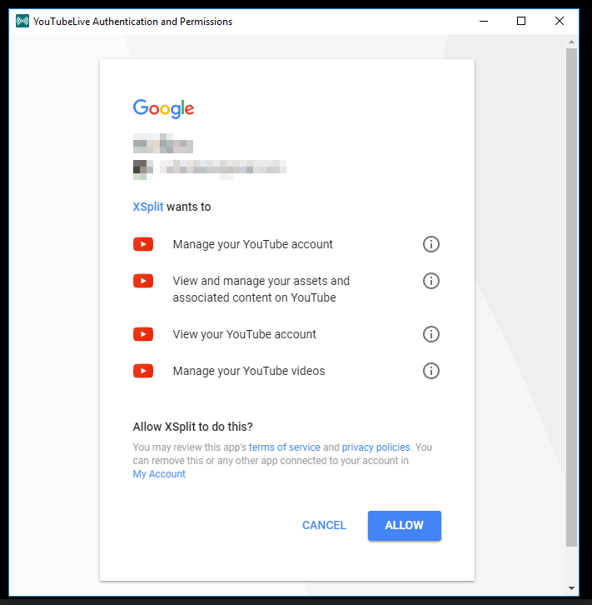Open info icon for Manage your YouTube videos
Viewport: 592px width, 605px height.
click(x=431, y=371)
